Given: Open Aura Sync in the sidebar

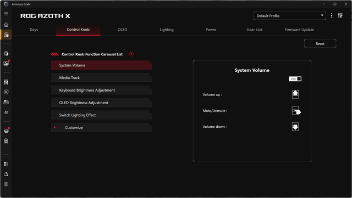Looking at the screenshot, I should tap(6, 53).
